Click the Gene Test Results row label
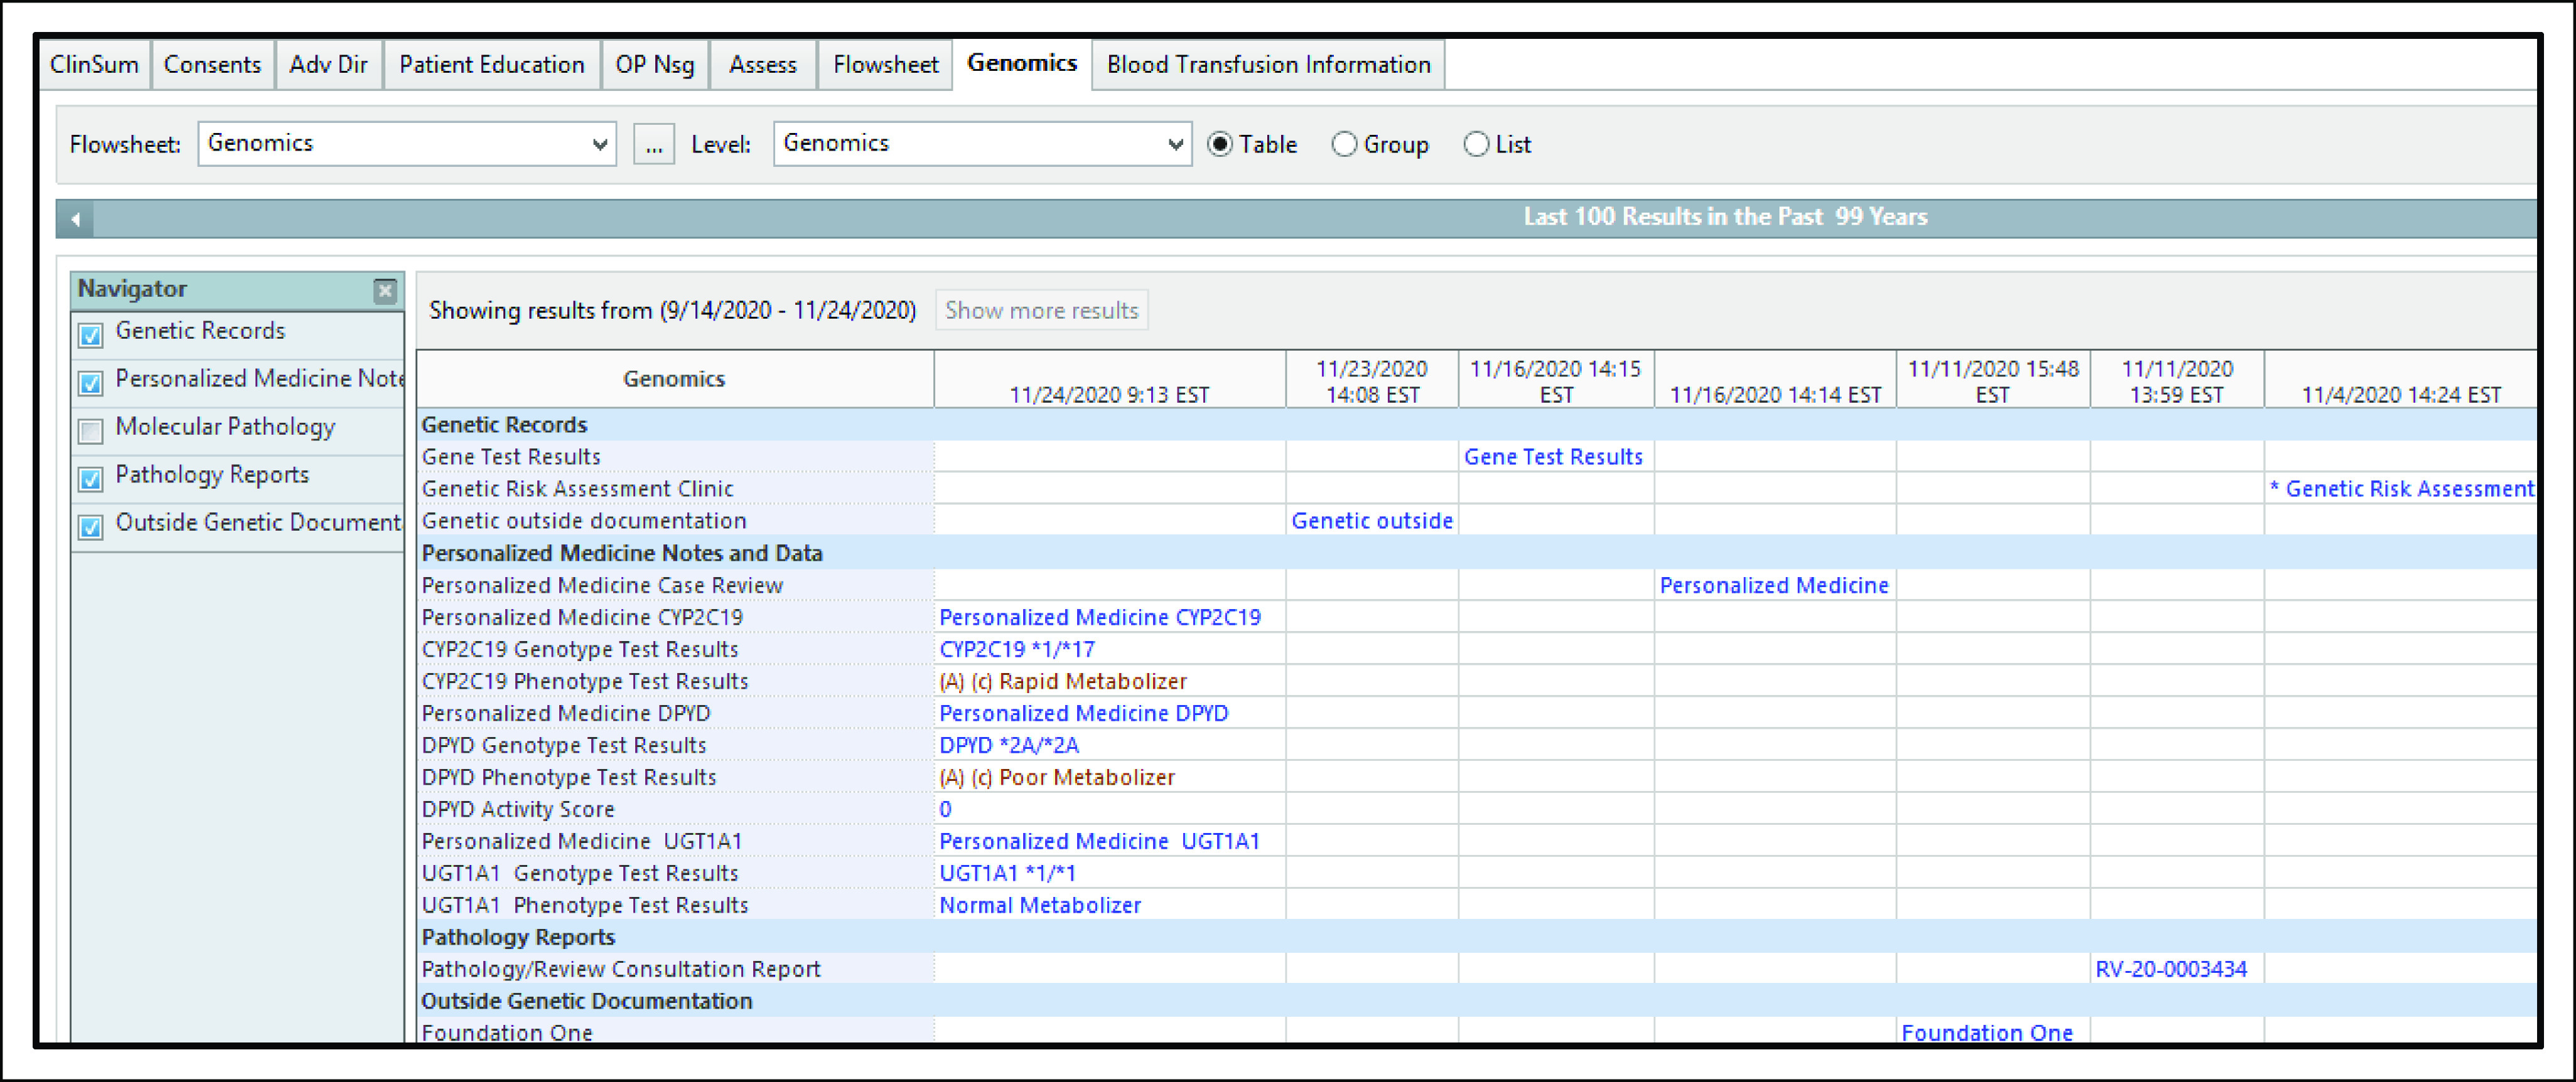The height and width of the screenshot is (1082, 2576). pos(511,457)
